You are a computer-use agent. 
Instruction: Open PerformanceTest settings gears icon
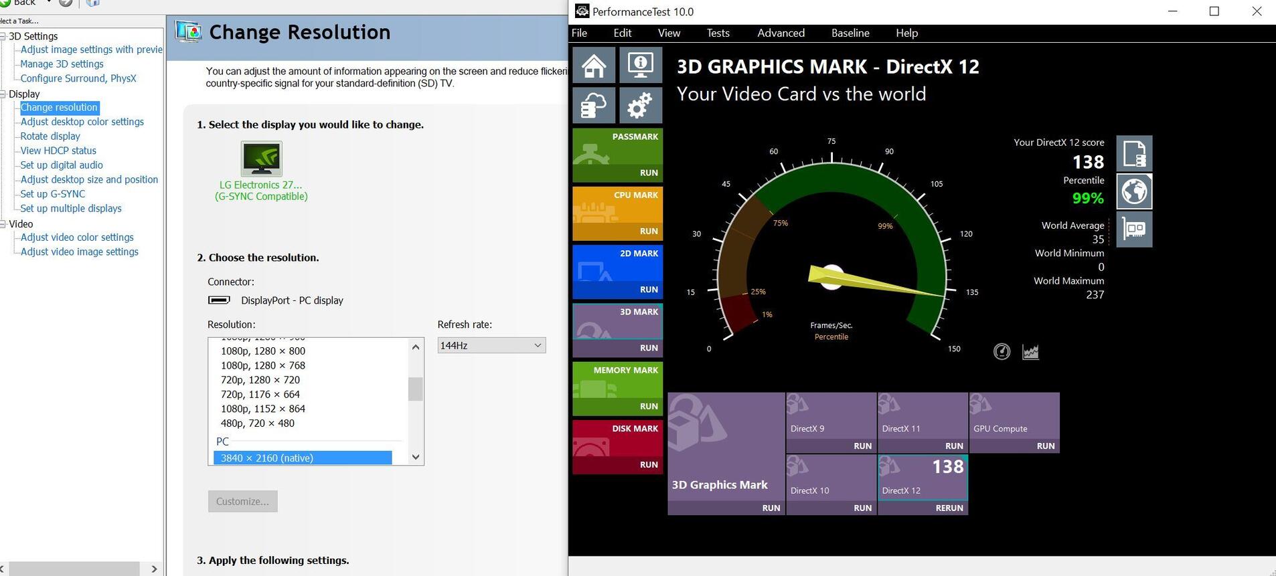[x=641, y=105]
